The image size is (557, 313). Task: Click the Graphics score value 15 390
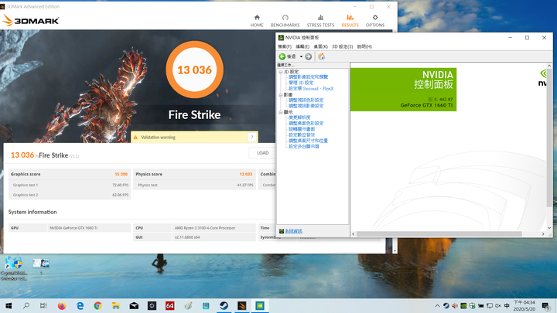pos(121,174)
